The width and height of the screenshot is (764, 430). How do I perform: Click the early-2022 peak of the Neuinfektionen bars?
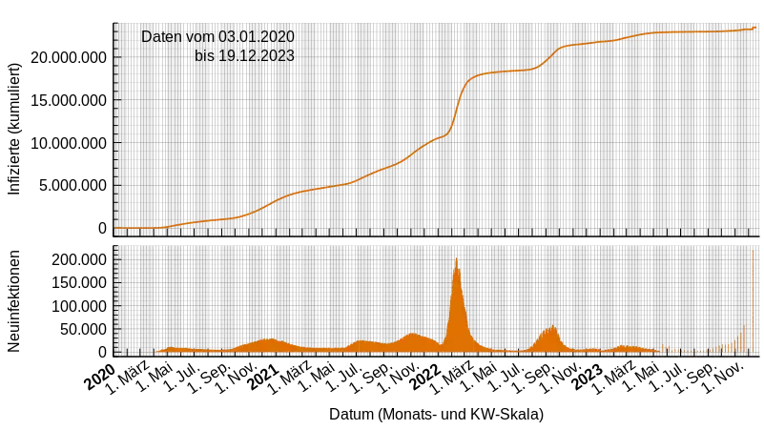pos(457,259)
